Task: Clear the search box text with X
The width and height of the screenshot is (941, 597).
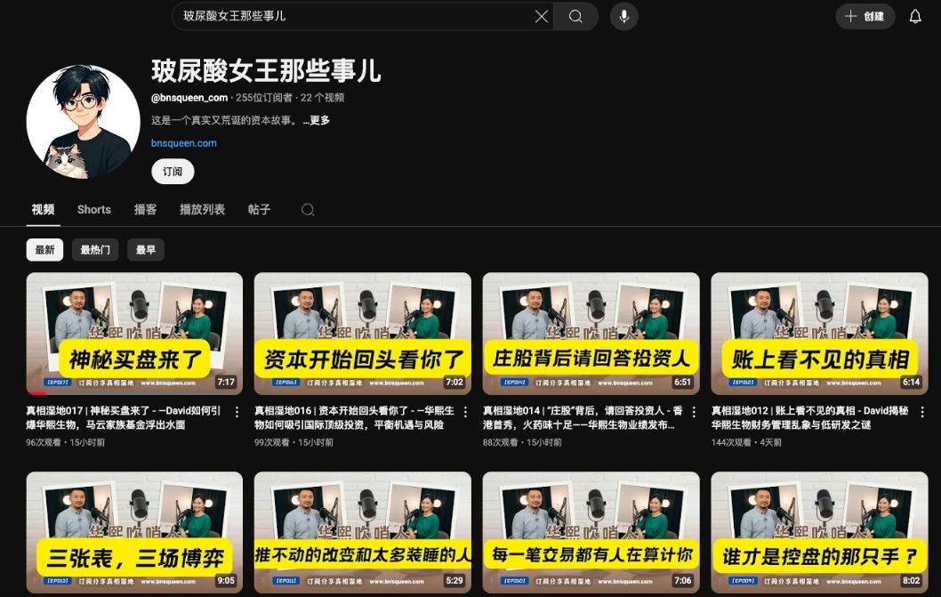Action: (542, 16)
